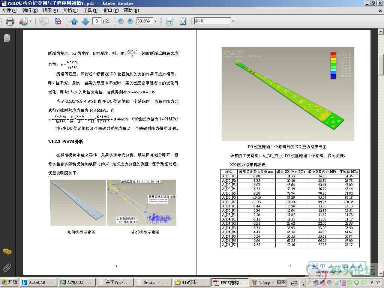Click the search icon with the red stamp
This screenshot has width=384, height=288.
click(x=58, y=21)
